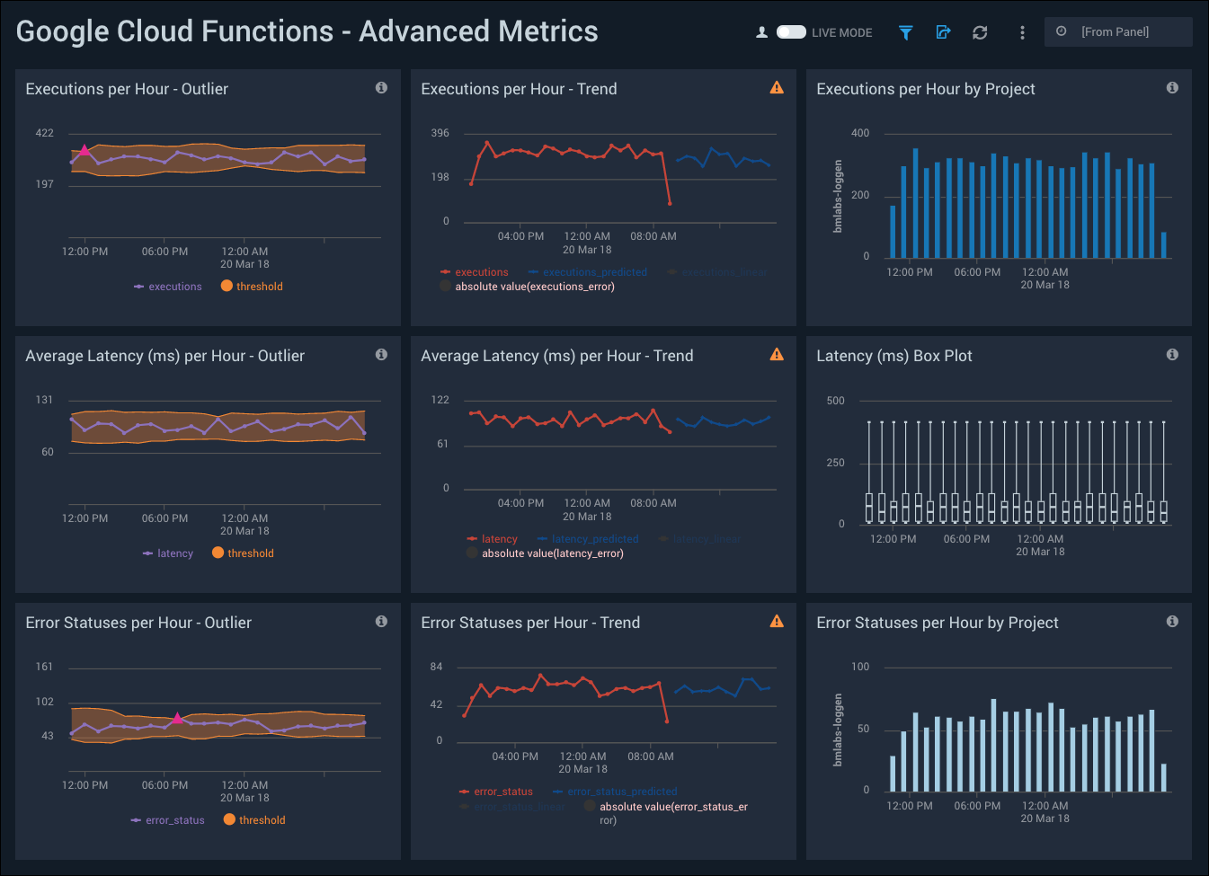The image size is (1209, 876).
Task: Click info icon on Error Statuses by Project
Action: (1172, 621)
